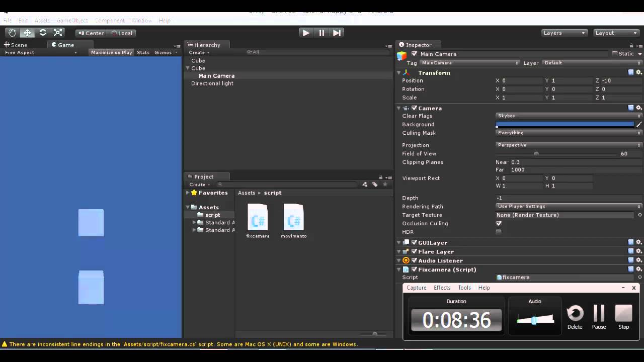Disable the Camera component checkbox

(x=414, y=108)
